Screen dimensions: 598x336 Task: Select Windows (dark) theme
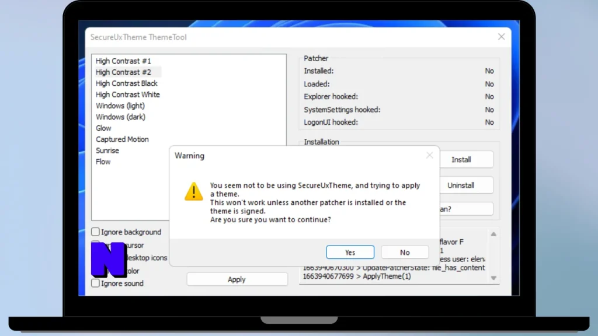click(x=120, y=117)
